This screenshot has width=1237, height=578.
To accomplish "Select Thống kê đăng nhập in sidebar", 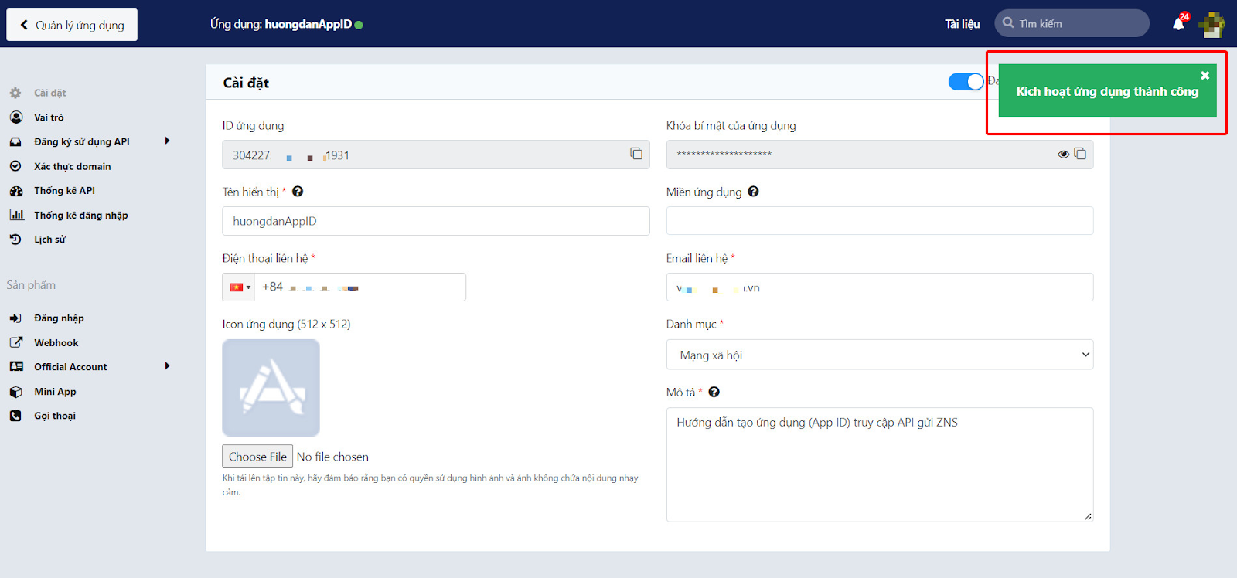I will pyautogui.click(x=81, y=215).
